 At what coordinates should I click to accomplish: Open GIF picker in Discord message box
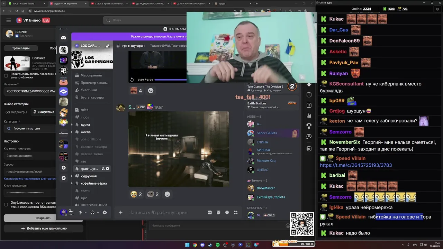click(x=210, y=212)
